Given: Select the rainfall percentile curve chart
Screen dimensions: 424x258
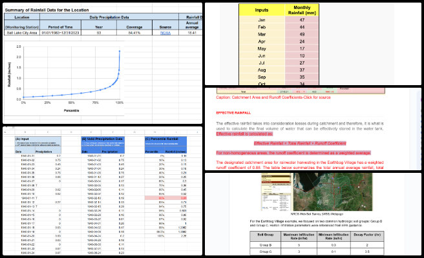Looking at the screenshot, I should coord(65,78).
